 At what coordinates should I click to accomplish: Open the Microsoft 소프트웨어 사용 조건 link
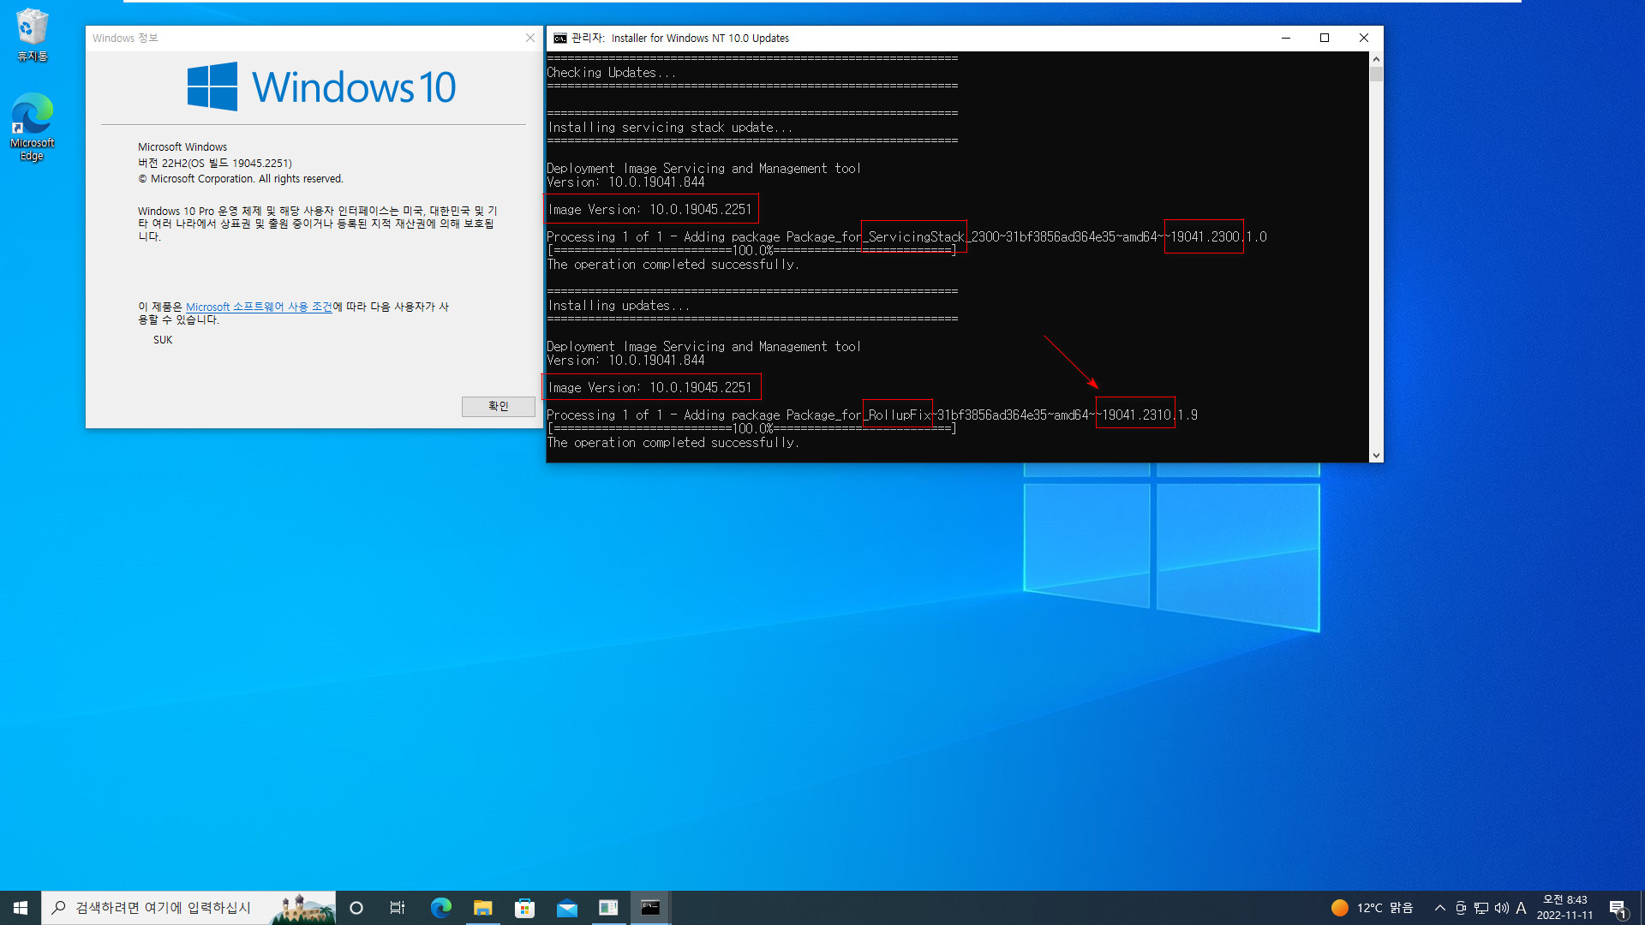(x=259, y=307)
